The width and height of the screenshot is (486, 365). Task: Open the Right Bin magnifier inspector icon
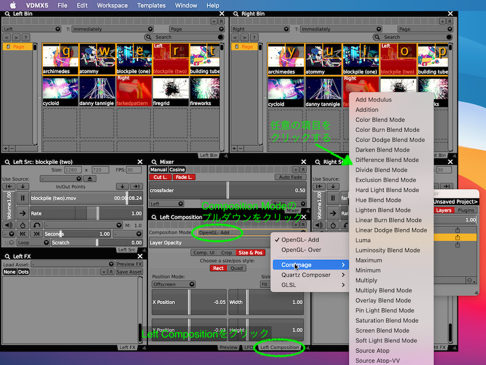[235, 14]
